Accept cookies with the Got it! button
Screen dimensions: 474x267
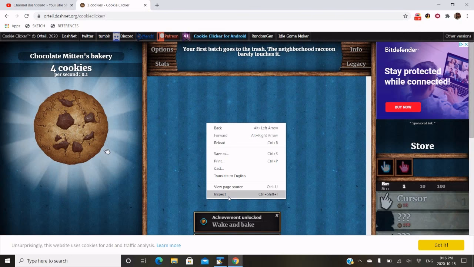coord(441,245)
